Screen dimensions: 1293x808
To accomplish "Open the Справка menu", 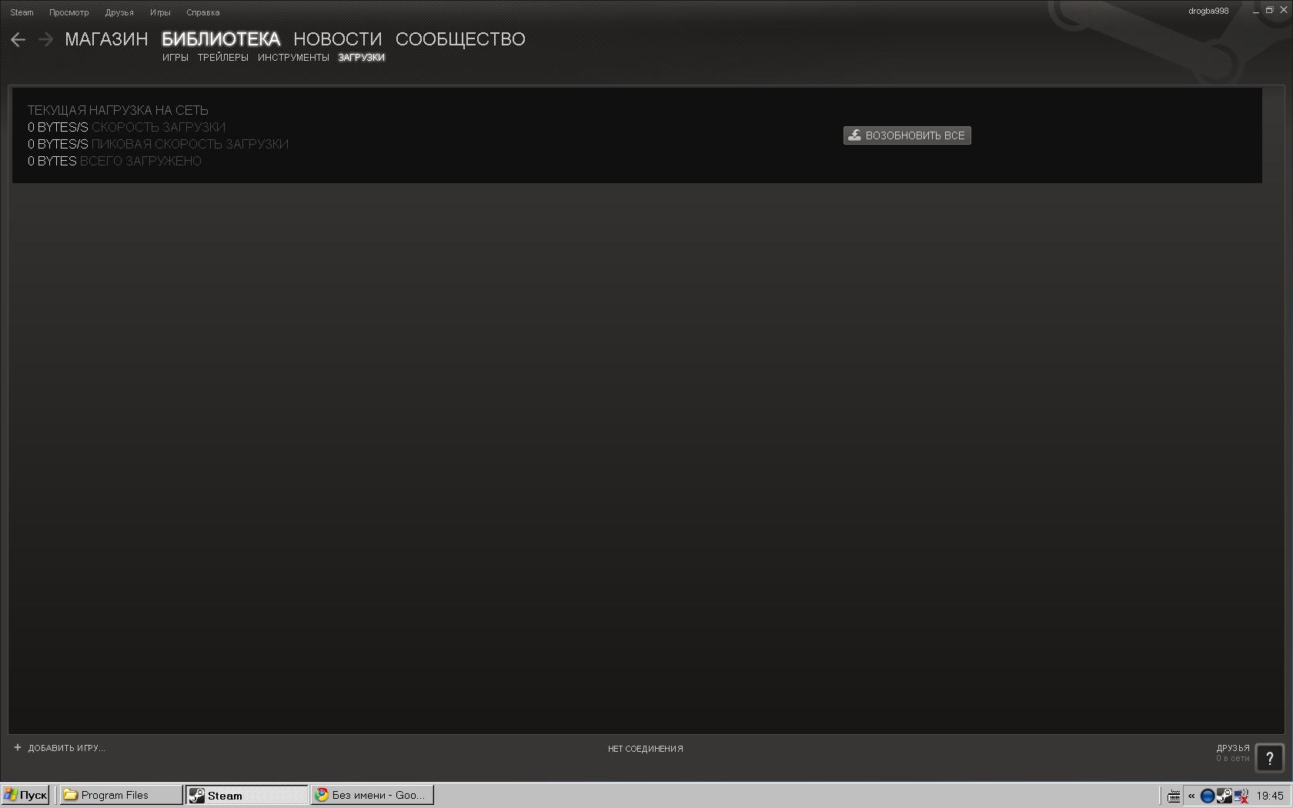I will [203, 12].
